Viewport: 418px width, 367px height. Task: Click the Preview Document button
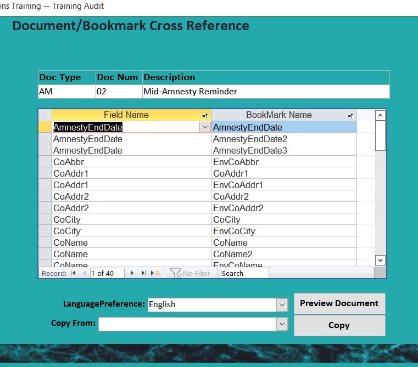339,303
